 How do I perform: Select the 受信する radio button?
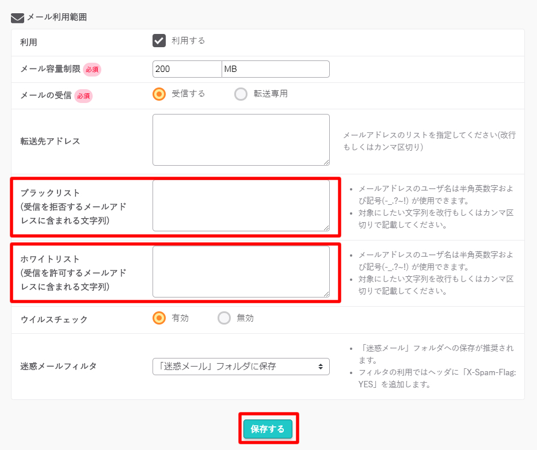click(x=159, y=94)
